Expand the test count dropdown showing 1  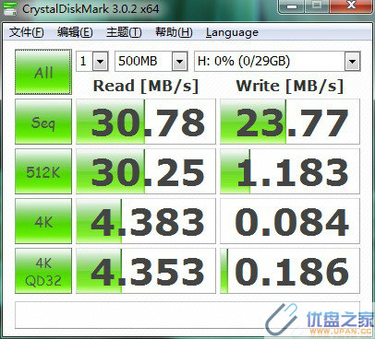click(x=101, y=61)
